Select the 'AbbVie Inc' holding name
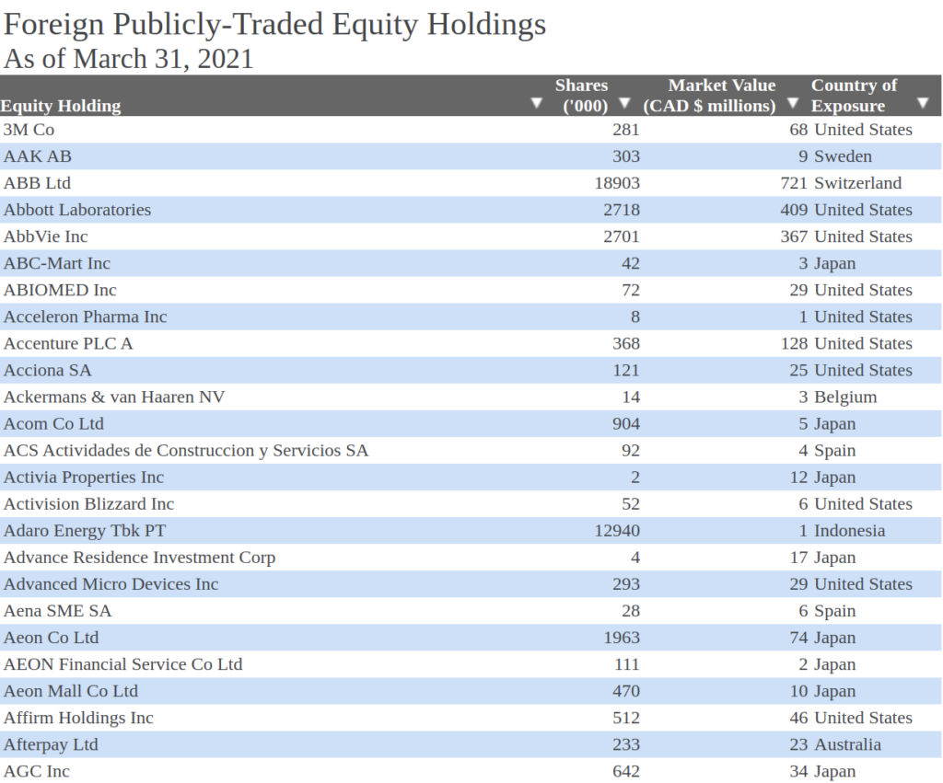The width and height of the screenshot is (943, 783). [46, 236]
